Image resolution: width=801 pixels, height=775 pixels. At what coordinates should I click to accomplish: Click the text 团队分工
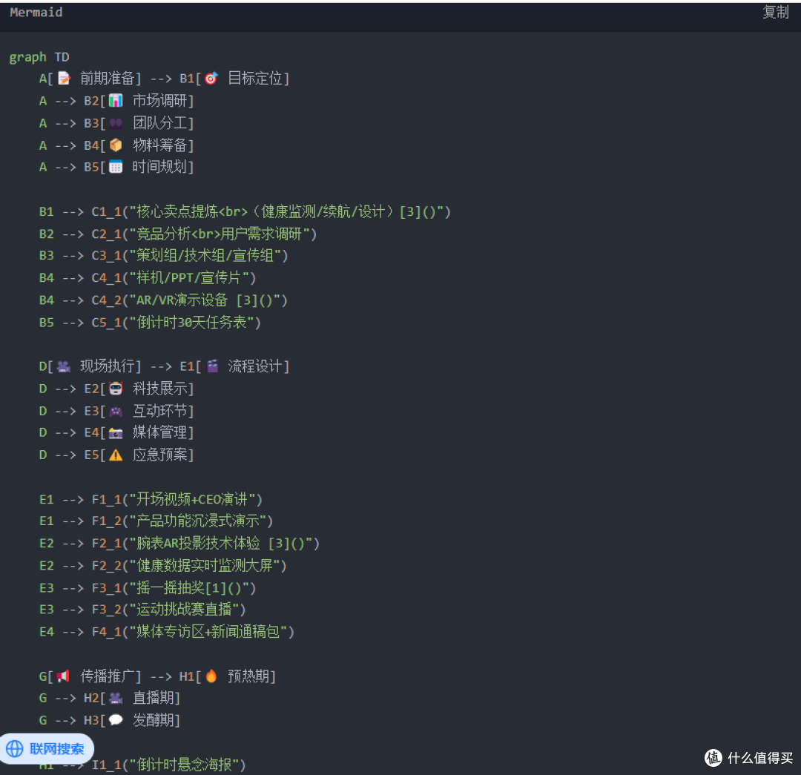click(x=160, y=123)
